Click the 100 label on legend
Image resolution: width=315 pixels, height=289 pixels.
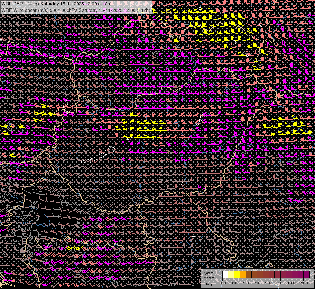222,283
